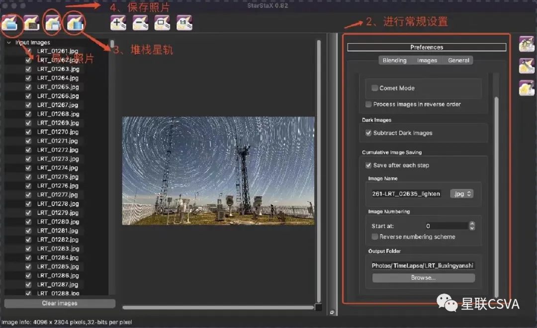The image size is (537, 328).
Task: Click the 1:1 actual size zoom icon
Action: point(184,23)
